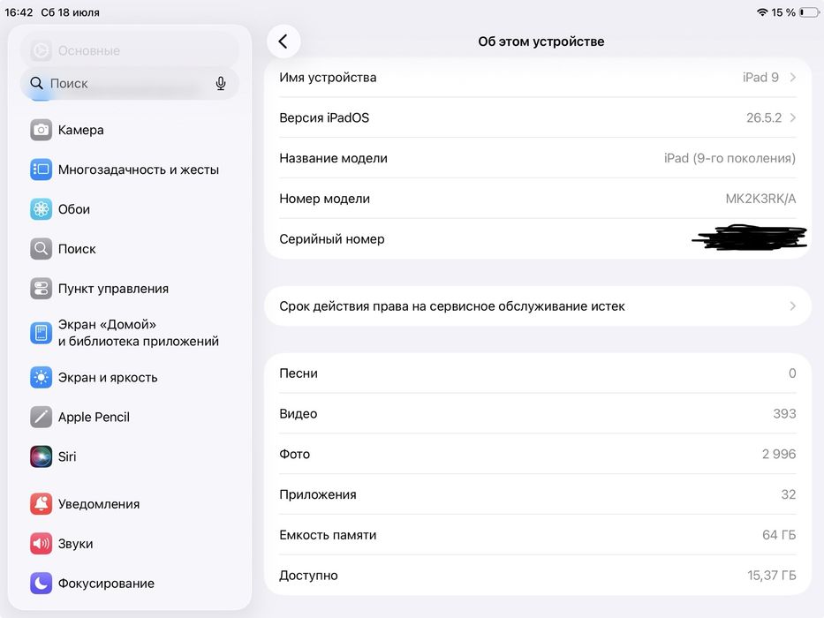Select 'Apple Pencil' sidebar label

point(94,417)
